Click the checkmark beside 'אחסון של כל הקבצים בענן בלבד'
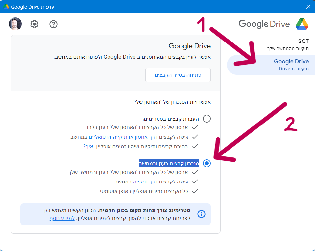 pyautogui.click(x=195, y=127)
